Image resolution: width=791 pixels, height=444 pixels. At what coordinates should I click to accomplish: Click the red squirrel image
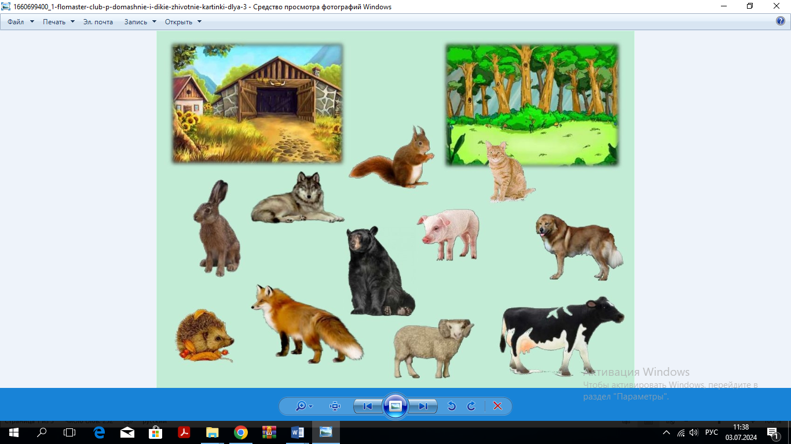pos(392,157)
